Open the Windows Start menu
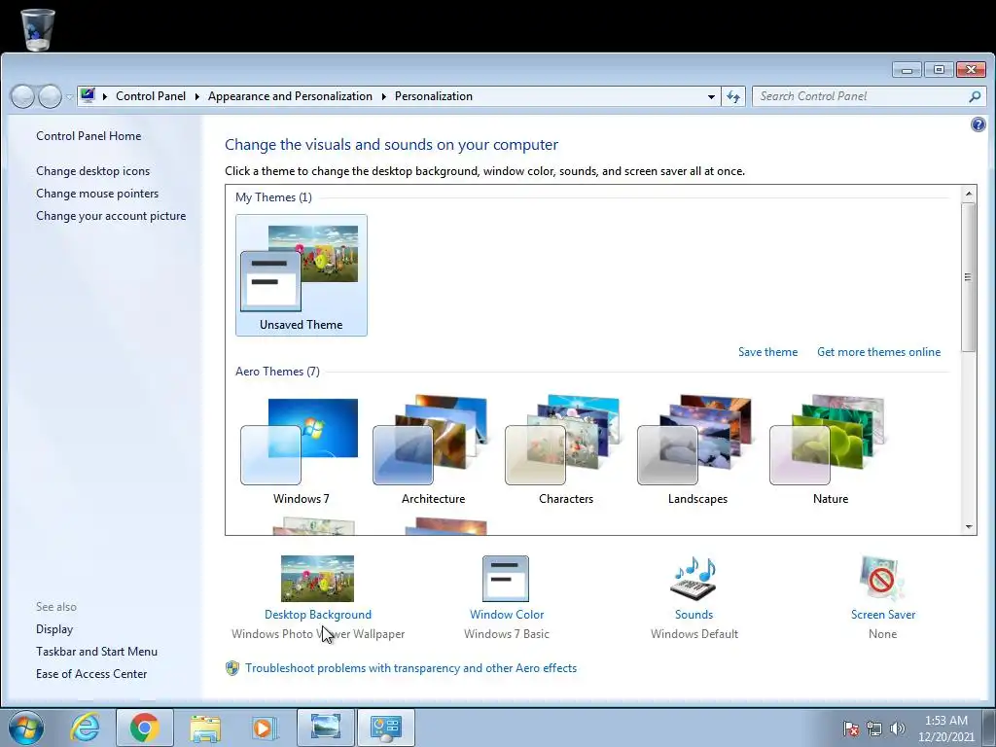 pos(26,728)
